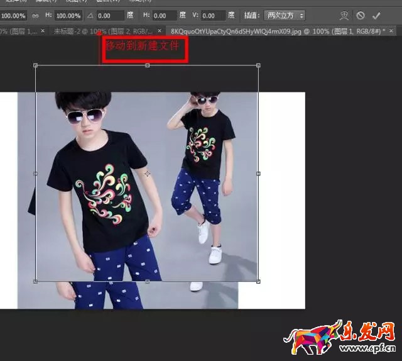402x361 pixels.
Task: Click the width percentage field
Action: (x=13, y=15)
